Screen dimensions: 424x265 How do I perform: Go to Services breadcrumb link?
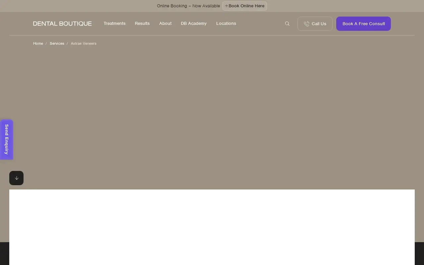click(x=57, y=43)
